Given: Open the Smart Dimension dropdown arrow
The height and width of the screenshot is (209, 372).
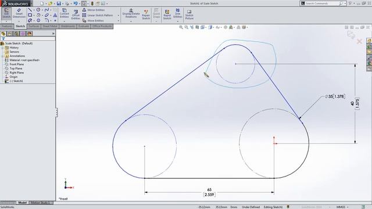Looking at the screenshot, I should point(19,21).
